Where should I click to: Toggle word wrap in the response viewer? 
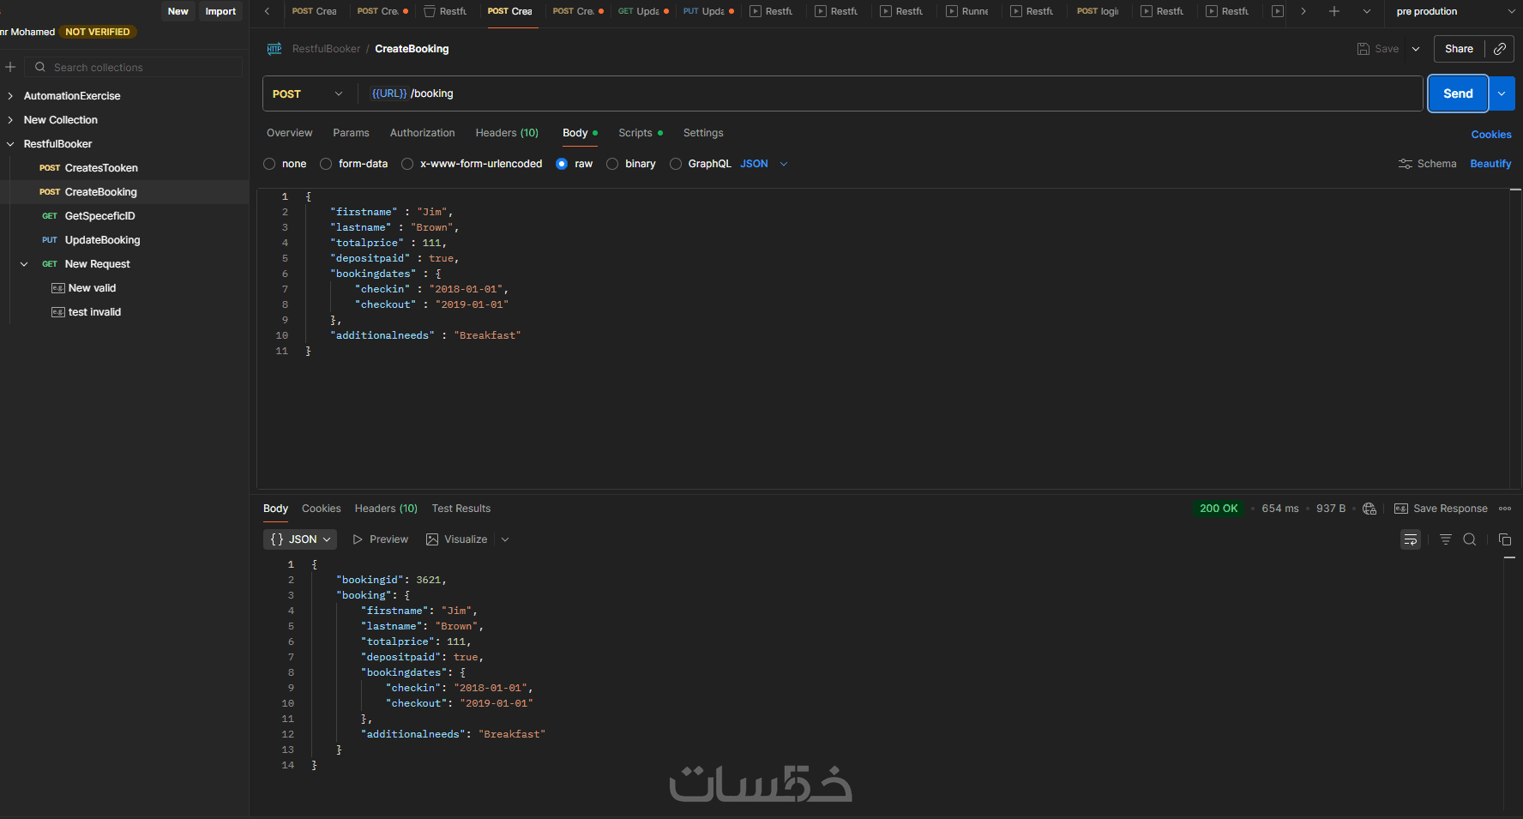[1411, 539]
